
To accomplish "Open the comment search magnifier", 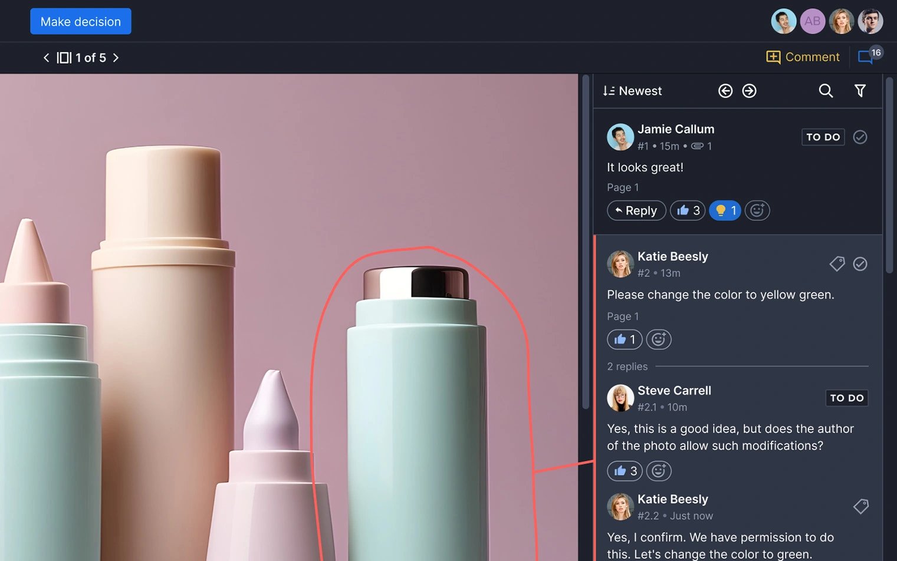I will coord(826,91).
